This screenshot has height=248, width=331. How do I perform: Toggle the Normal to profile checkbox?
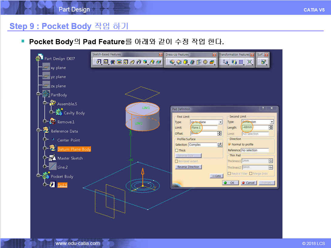click(229, 144)
